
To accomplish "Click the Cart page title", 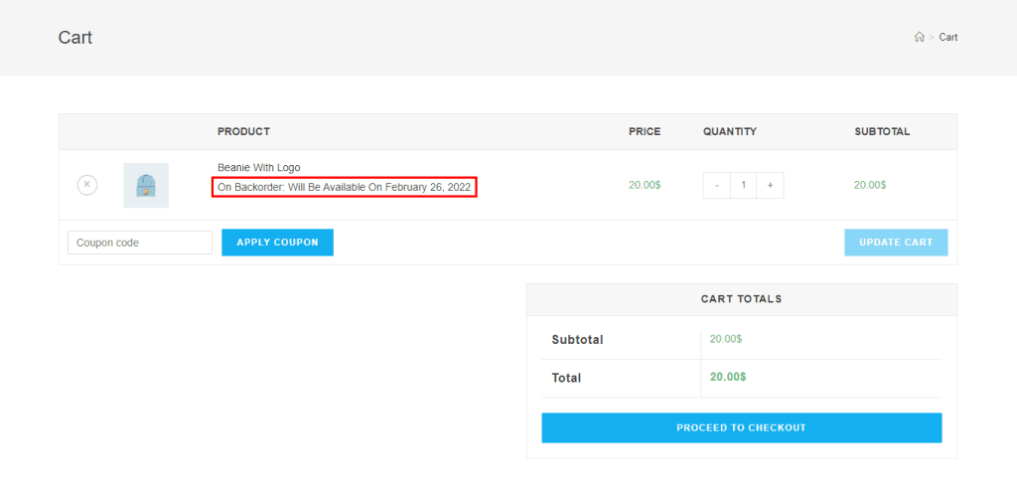I will tap(75, 38).
